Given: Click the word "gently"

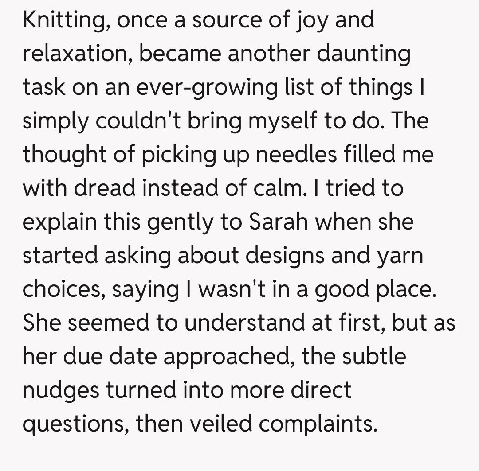Looking at the screenshot, I should pyautogui.click(x=181, y=222).
